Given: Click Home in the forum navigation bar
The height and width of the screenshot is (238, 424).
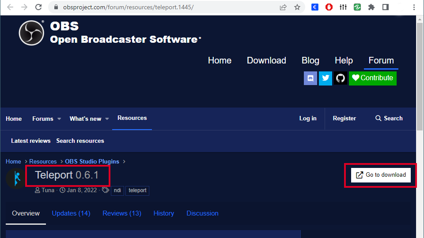Looking at the screenshot, I should [14, 119].
